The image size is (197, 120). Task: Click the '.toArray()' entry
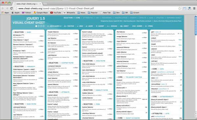coord(154,61)
